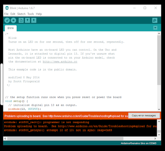Open the Edit menu

click(x=13, y=14)
